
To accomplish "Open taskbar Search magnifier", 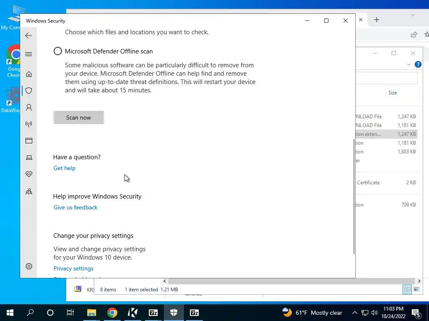I will (30, 313).
